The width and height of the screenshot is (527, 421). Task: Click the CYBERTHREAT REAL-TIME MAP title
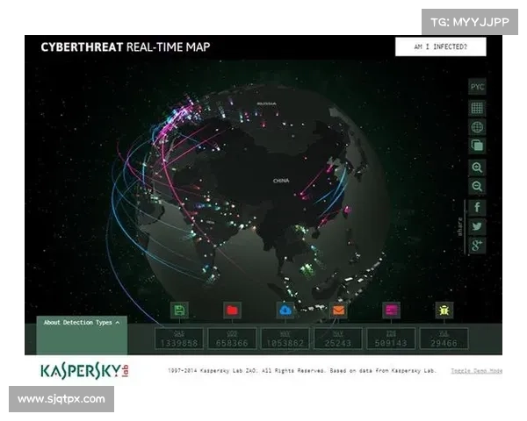click(126, 47)
